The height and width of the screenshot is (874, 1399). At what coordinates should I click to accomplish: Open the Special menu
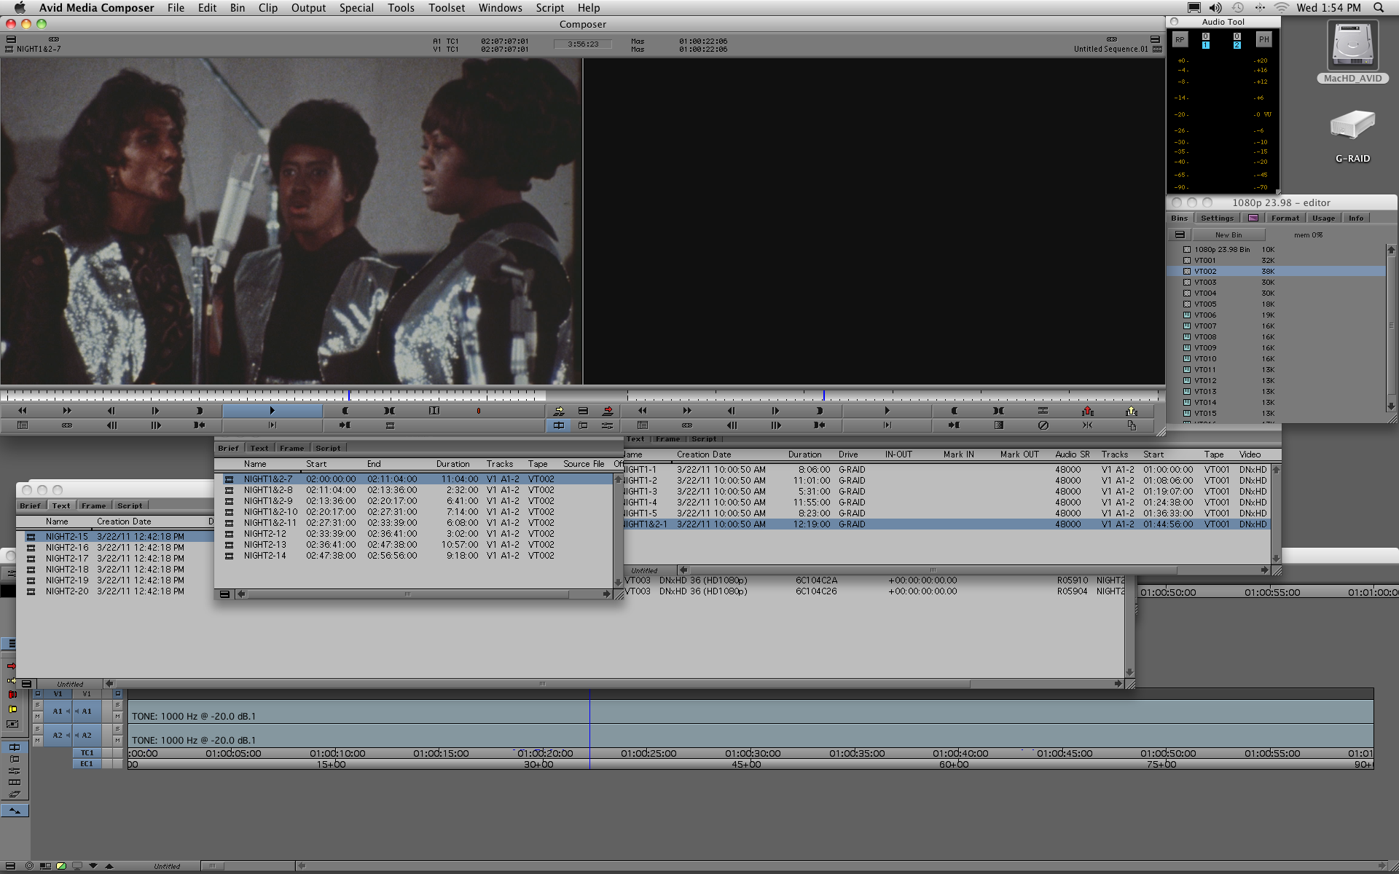point(356,8)
